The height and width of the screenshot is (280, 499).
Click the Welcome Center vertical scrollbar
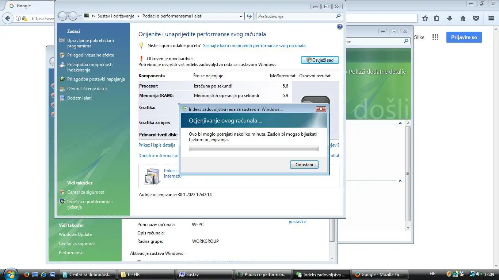tap(408, 174)
